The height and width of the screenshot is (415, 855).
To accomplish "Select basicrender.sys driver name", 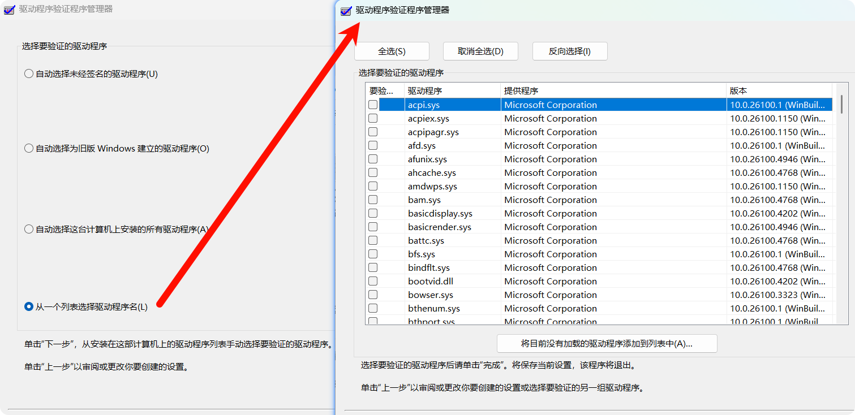I will point(440,227).
